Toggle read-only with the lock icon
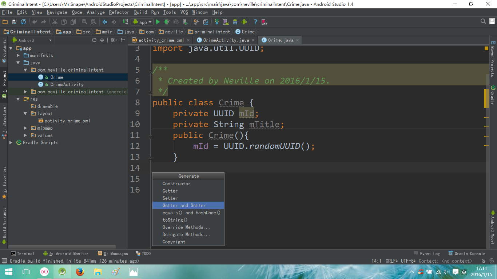 coord(483,261)
